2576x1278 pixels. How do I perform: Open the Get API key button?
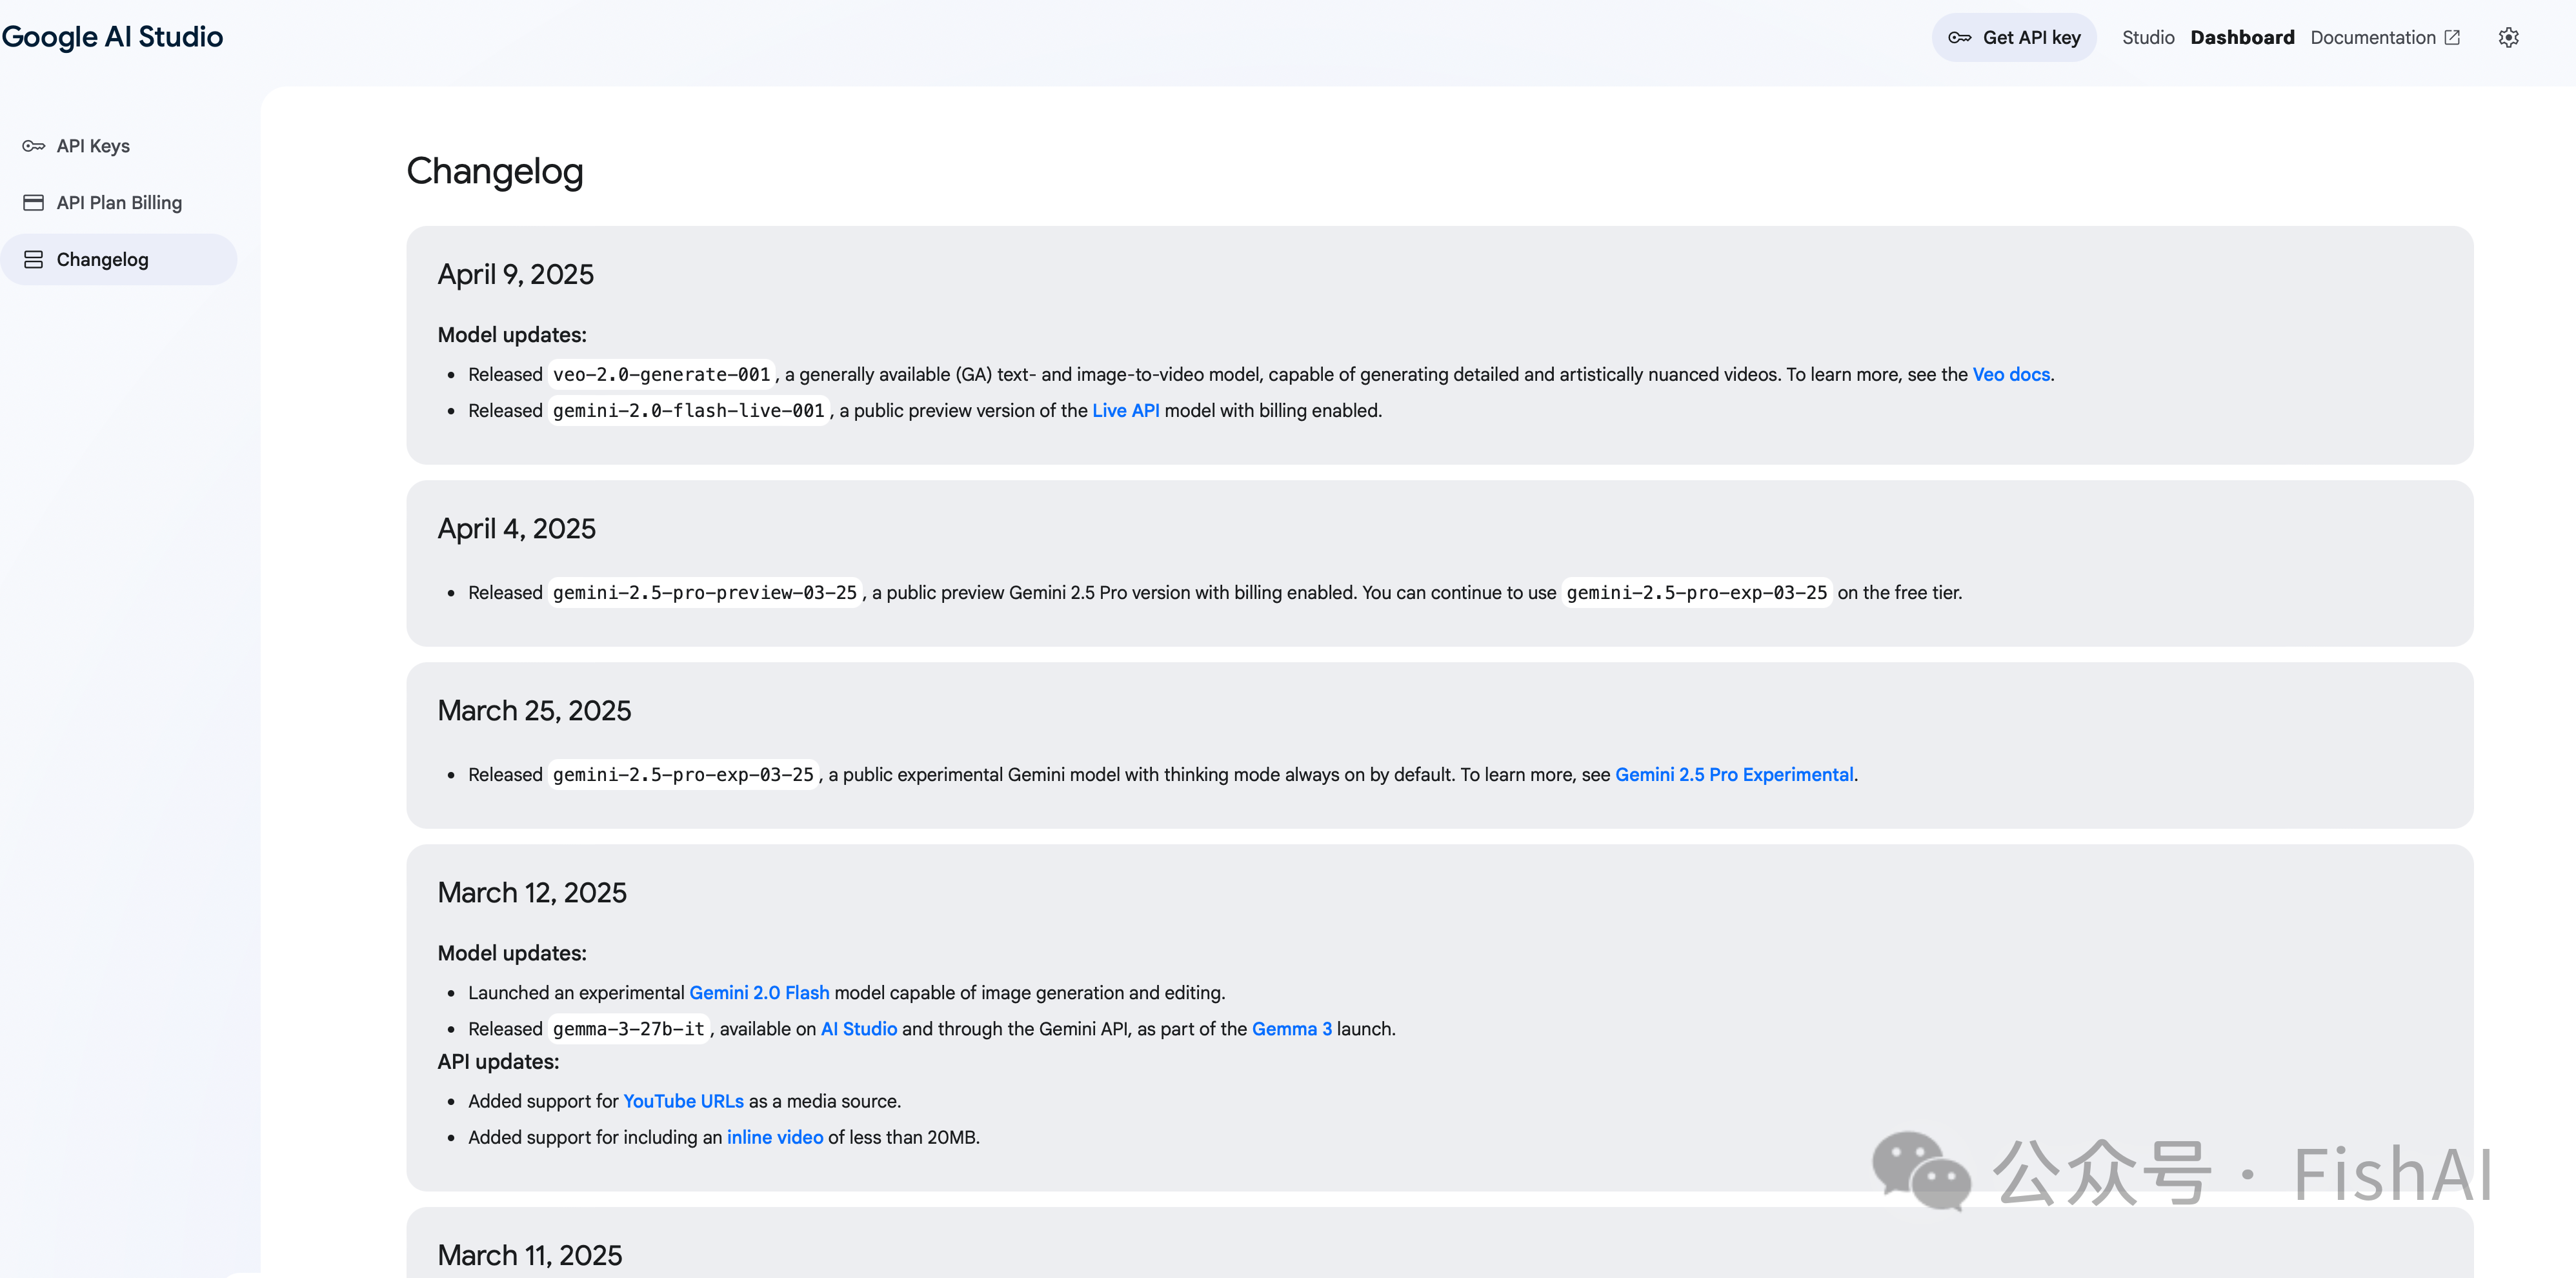(x=2013, y=38)
